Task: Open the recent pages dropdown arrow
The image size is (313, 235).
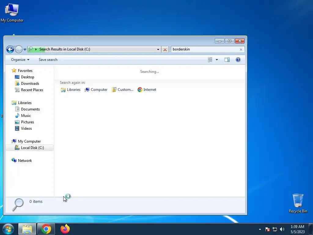Action: pos(25,49)
